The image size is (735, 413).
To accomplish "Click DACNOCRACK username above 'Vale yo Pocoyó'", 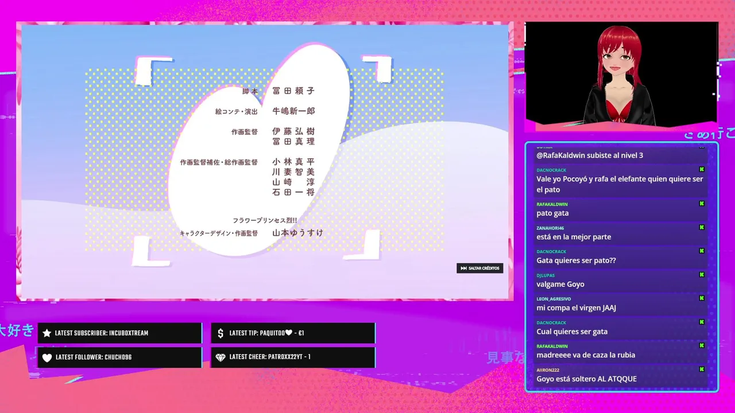I will 551,170.
